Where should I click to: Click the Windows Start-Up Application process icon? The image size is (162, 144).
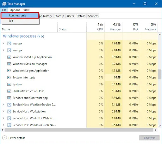[x=9, y=57]
